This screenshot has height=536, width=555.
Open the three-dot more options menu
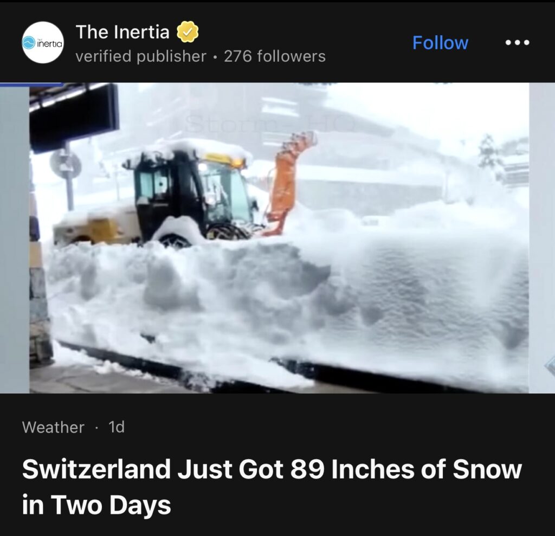(x=517, y=42)
